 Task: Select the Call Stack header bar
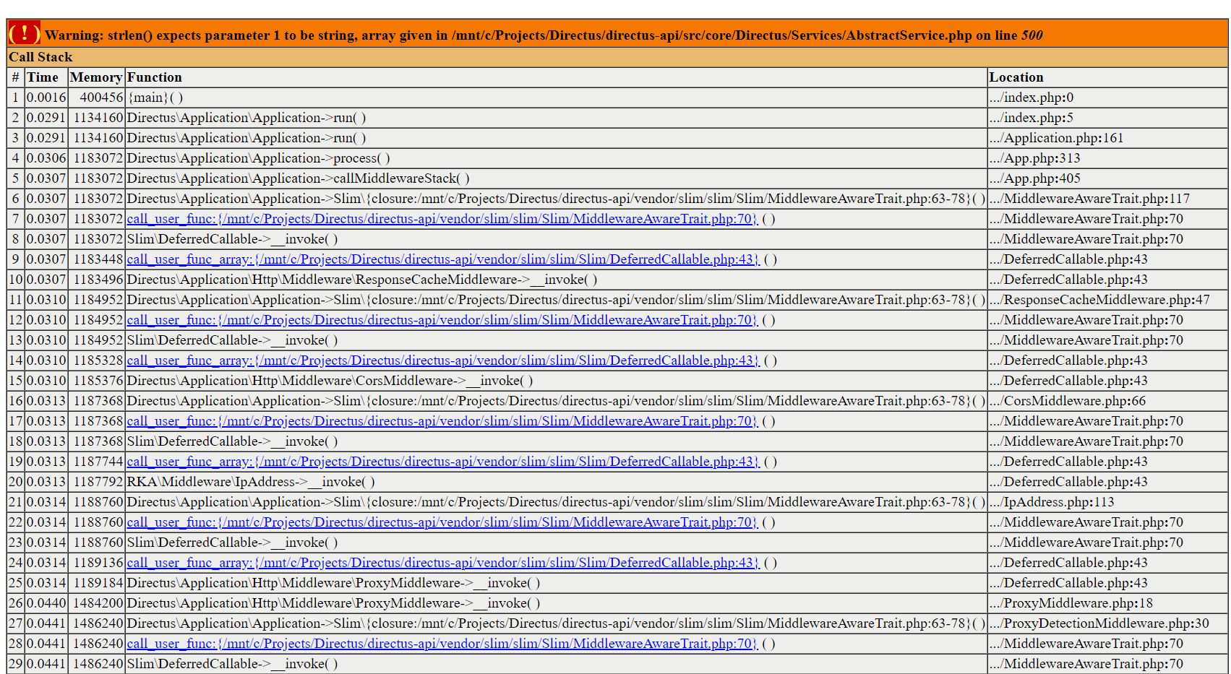point(39,57)
